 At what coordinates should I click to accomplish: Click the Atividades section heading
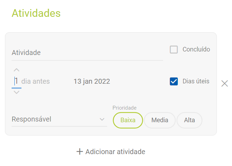36,13
